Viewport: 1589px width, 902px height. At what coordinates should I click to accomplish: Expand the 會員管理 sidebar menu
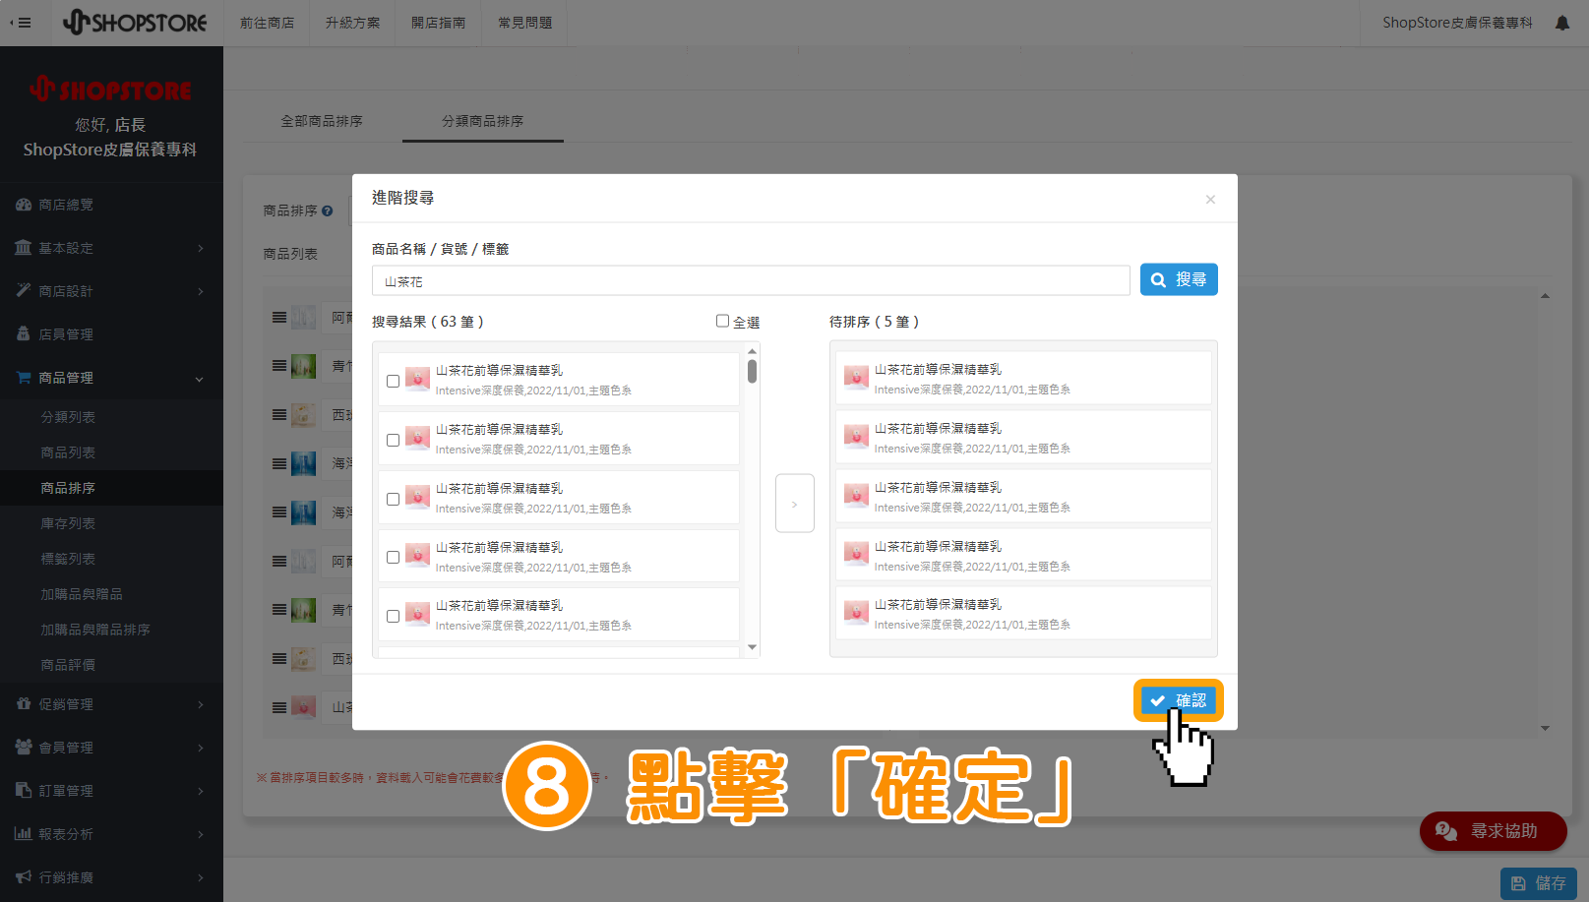(111, 748)
